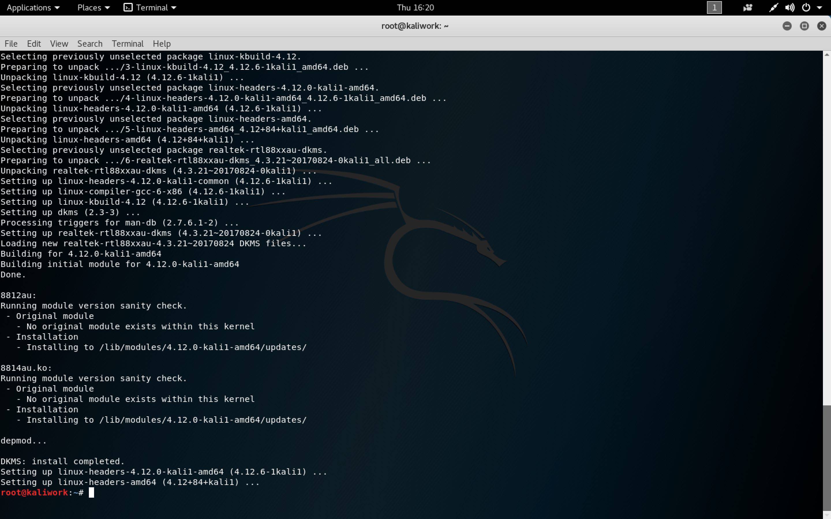The image size is (831, 519).
Task: Open the View menu
Action: click(59, 44)
